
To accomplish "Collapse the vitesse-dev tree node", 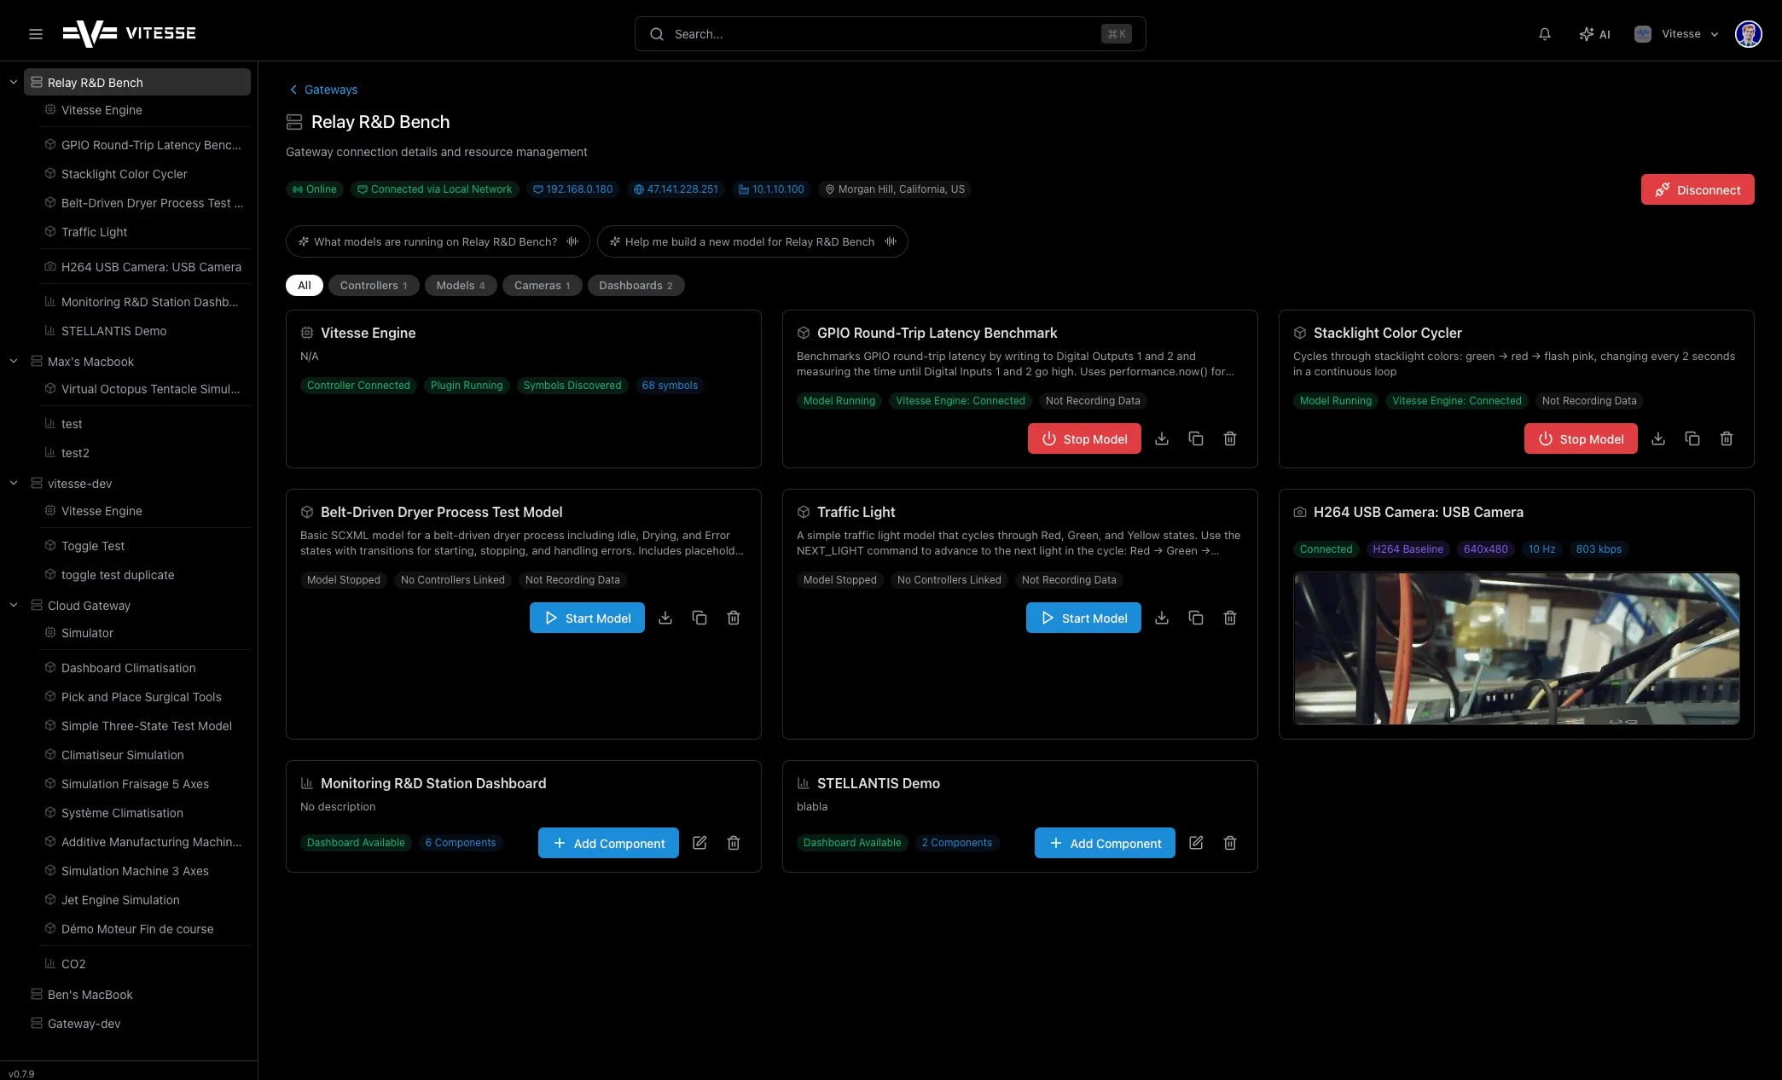I will pos(14,484).
